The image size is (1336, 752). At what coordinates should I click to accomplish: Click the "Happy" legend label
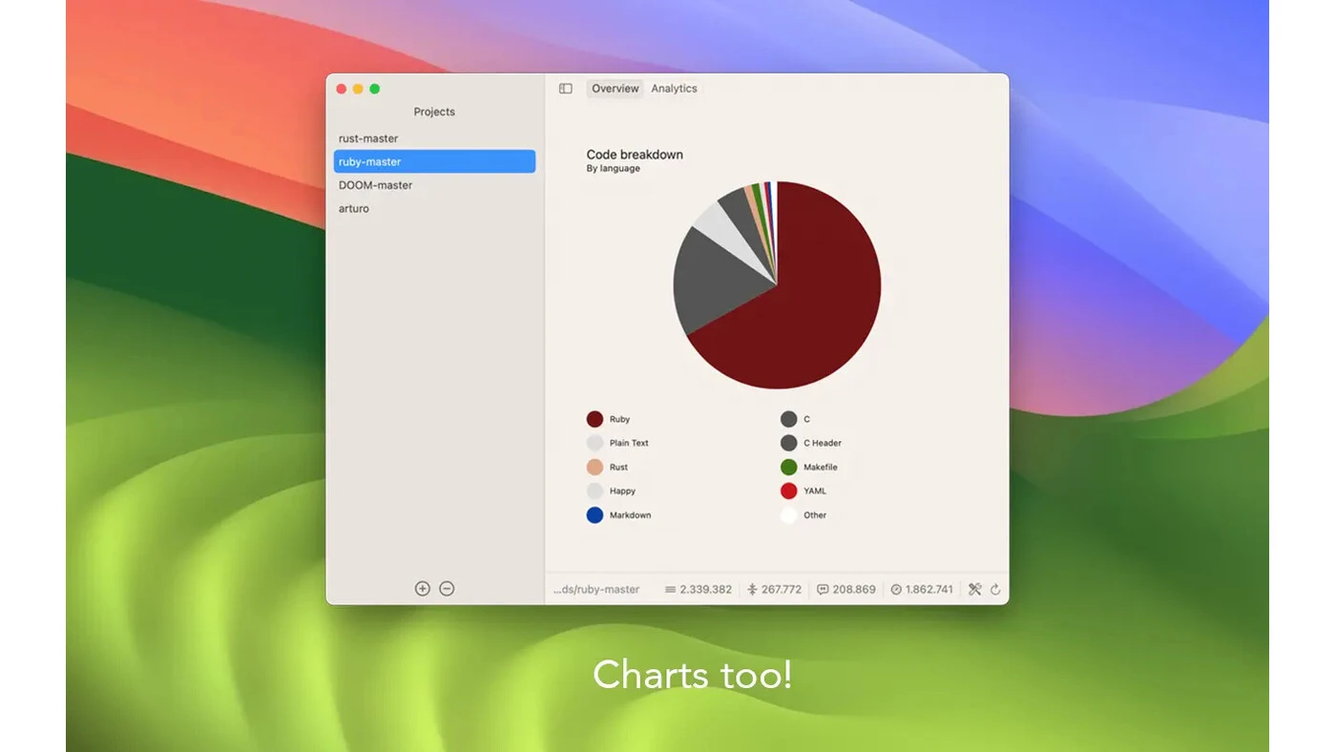pyautogui.click(x=622, y=491)
